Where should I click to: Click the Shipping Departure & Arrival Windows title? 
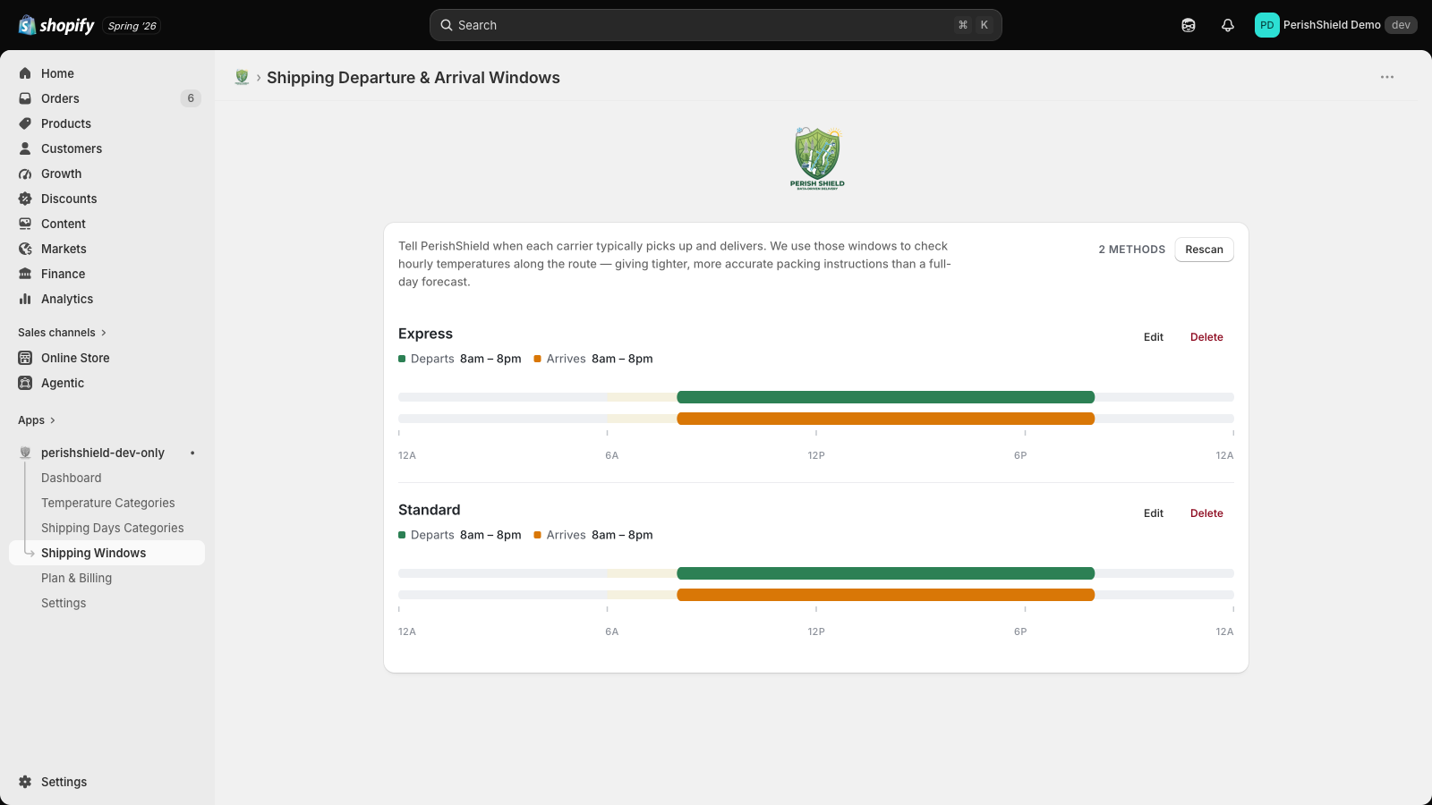[x=413, y=78]
